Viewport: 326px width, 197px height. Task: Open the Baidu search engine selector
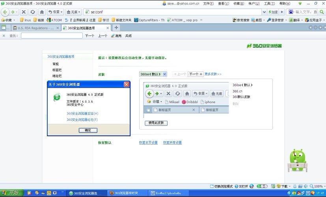pos(291,12)
